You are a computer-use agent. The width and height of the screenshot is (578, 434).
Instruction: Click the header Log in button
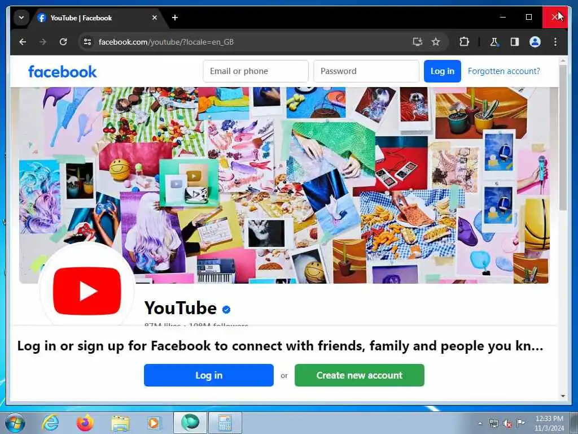tap(443, 71)
